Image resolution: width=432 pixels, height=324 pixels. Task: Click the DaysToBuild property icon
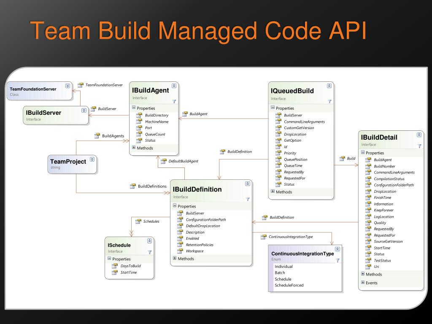tap(115, 266)
